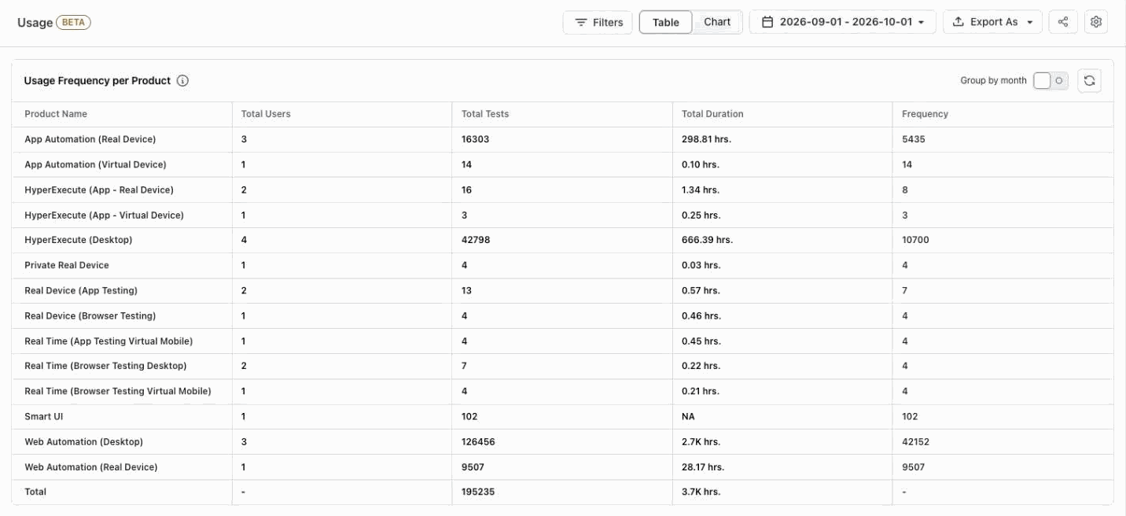
Task: Click frequency value 42152
Action: coord(915,441)
